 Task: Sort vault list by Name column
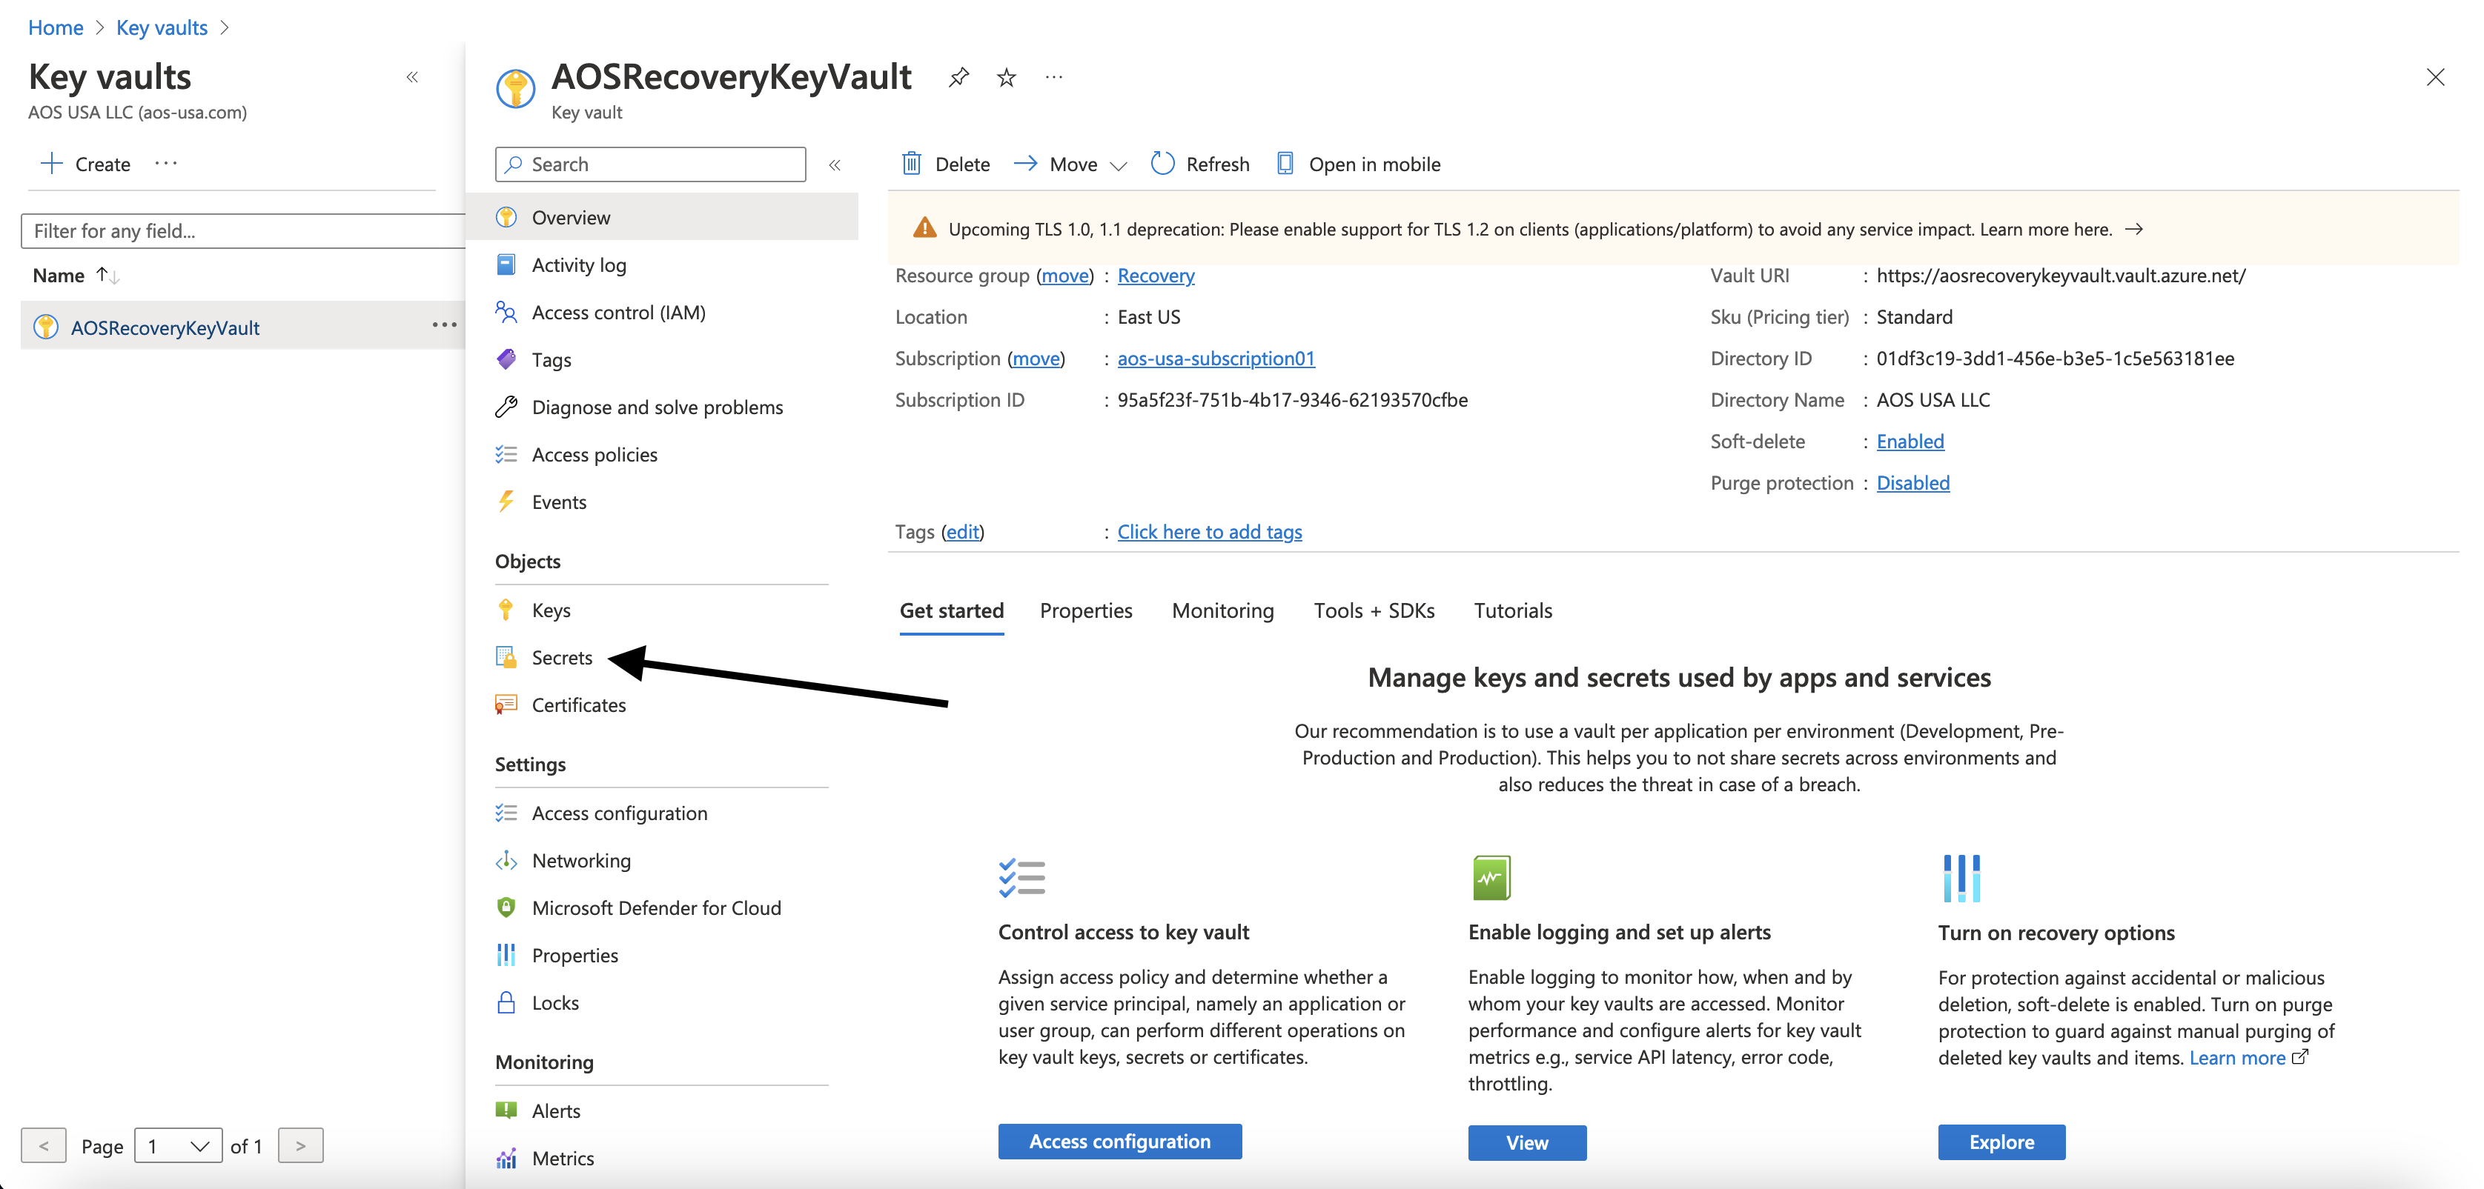[x=75, y=276]
